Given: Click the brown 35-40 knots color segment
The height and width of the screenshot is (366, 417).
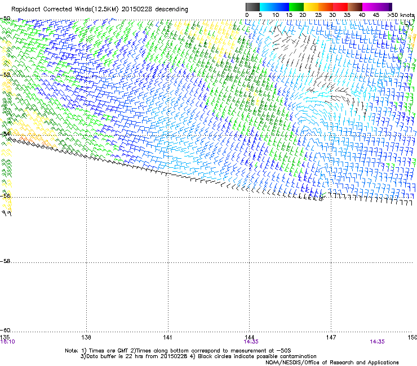Looking at the screenshot, I should point(355,7).
